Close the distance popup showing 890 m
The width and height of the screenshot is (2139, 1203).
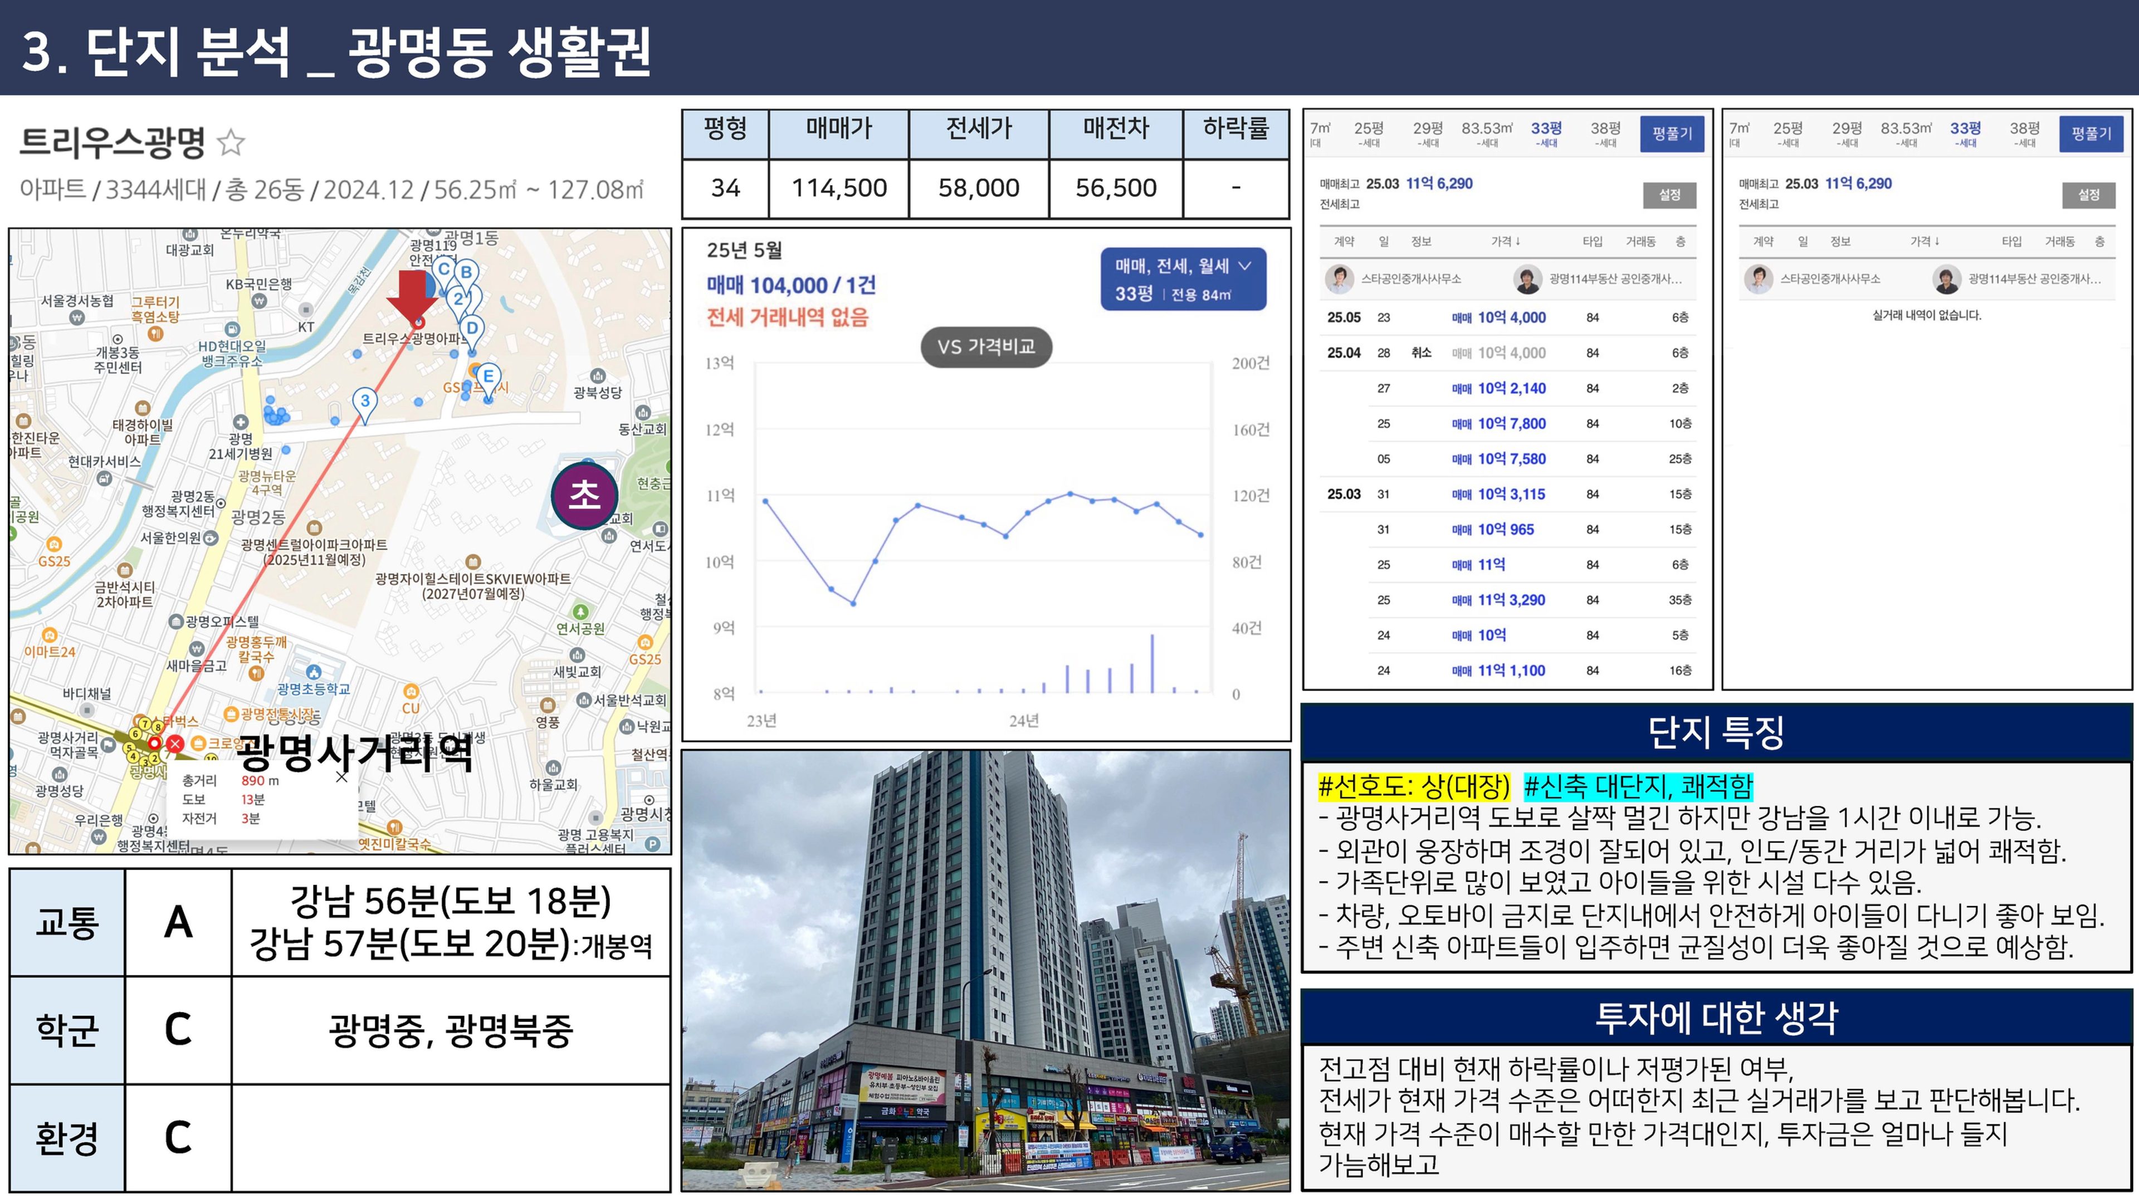[x=341, y=776]
